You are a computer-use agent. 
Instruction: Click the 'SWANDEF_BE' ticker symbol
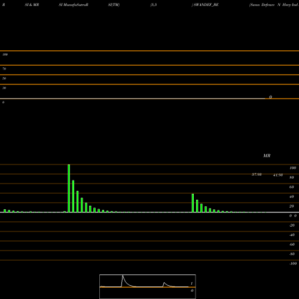tap(206, 5)
